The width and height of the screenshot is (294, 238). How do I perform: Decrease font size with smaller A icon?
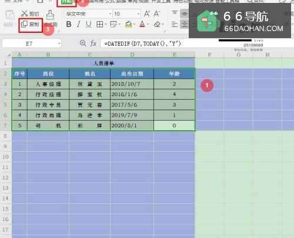[x=156, y=13]
